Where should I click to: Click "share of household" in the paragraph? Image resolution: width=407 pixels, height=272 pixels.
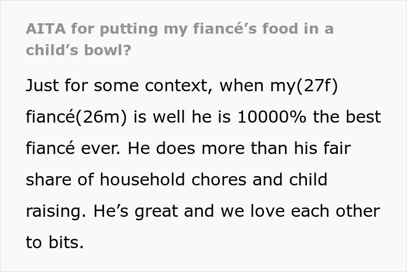(105, 180)
